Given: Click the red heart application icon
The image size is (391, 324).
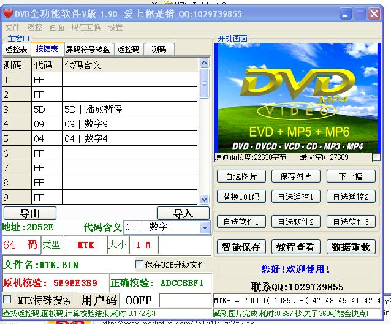Looking at the screenshot, I should pos(8,13).
